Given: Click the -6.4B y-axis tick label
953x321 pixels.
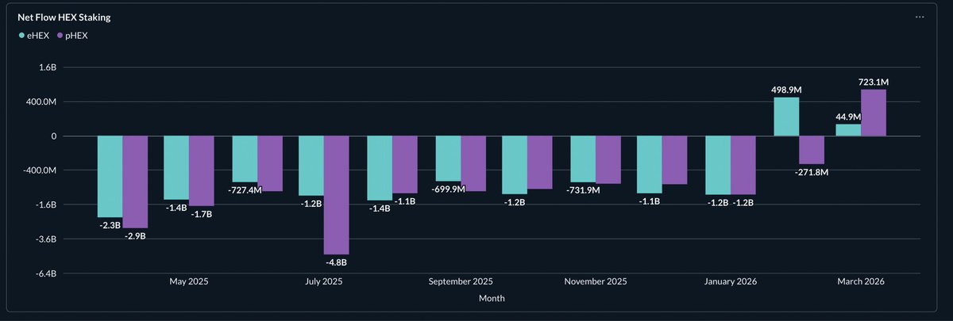Looking at the screenshot, I should [x=44, y=273].
